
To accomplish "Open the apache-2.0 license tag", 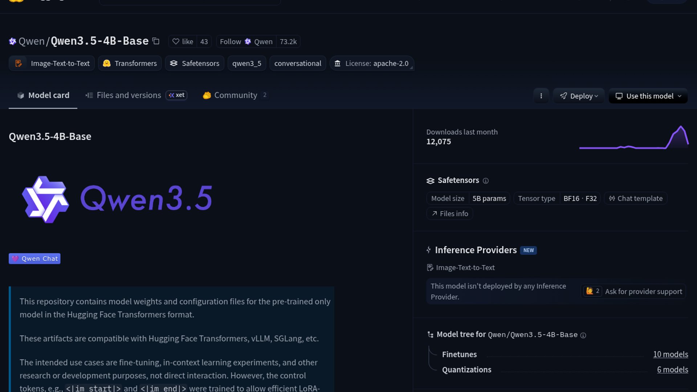I will click(x=372, y=63).
